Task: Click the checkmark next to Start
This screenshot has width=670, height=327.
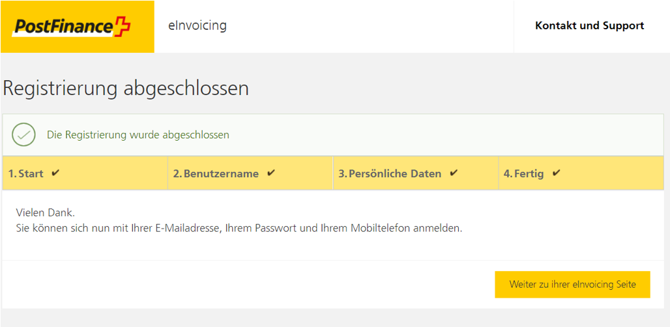Action: (55, 173)
